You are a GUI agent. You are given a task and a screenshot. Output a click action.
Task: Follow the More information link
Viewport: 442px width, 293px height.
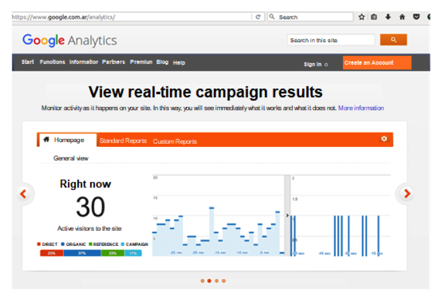[361, 108]
